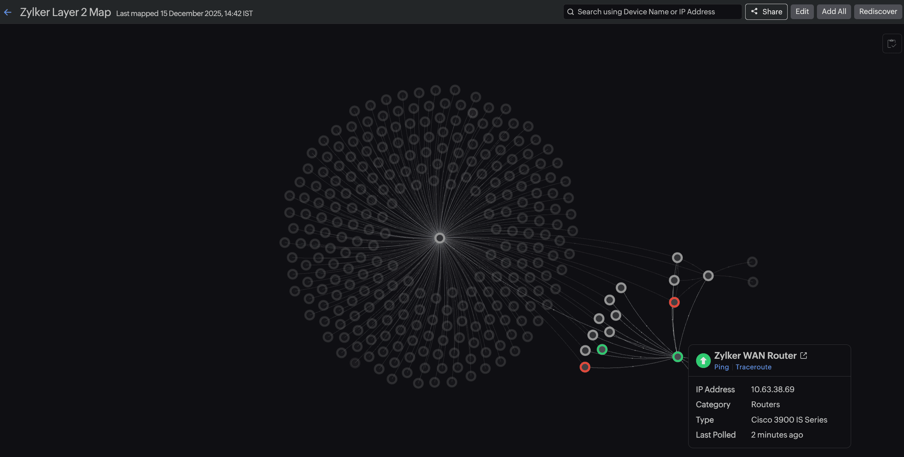Image resolution: width=904 pixels, height=457 pixels.
Task: Click the green Zylker WAN Router node
Action: point(677,356)
